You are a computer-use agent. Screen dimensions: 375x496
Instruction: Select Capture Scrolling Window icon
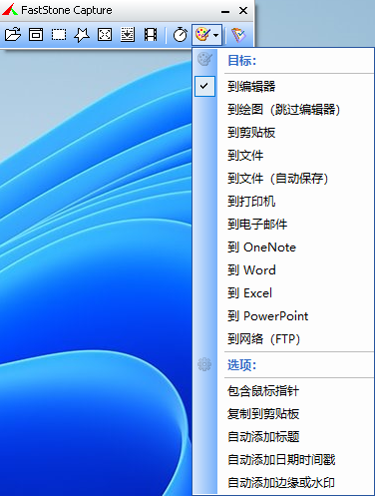point(128,35)
